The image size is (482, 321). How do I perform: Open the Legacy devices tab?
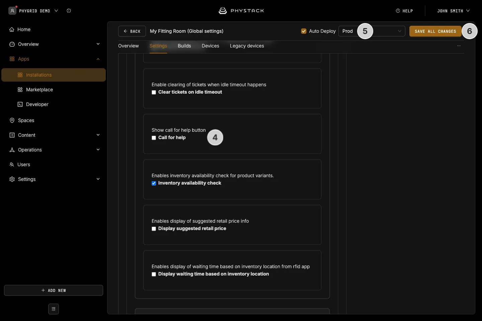pos(247,46)
